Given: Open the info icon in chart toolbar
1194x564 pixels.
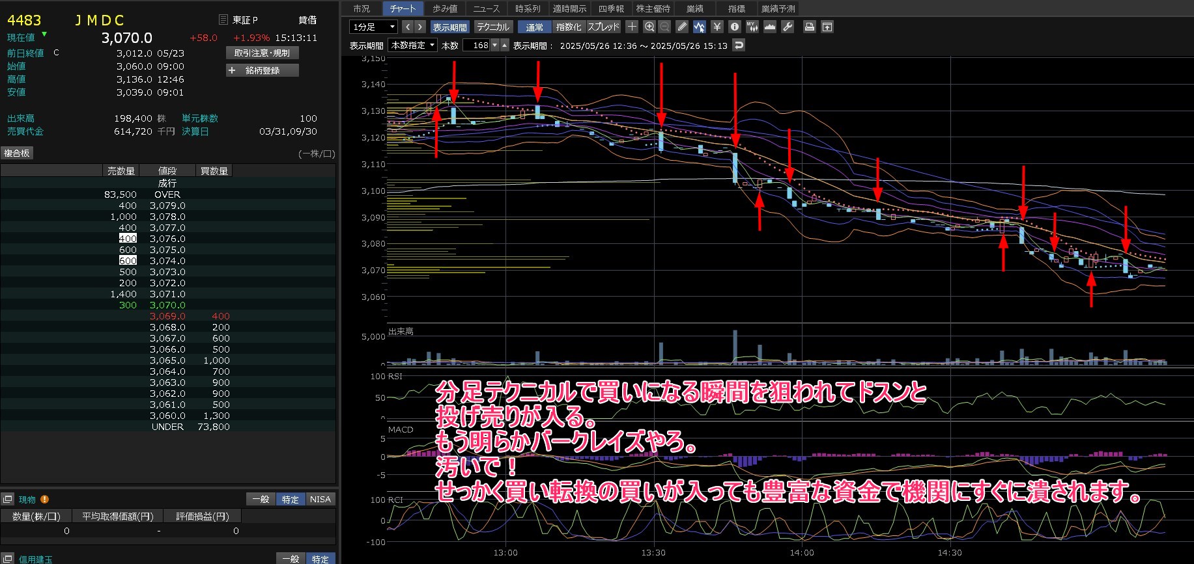Looking at the screenshot, I should pos(735,27).
